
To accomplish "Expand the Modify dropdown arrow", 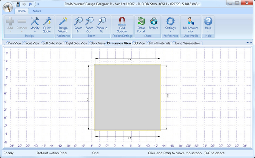I will click(x=35, y=31).
